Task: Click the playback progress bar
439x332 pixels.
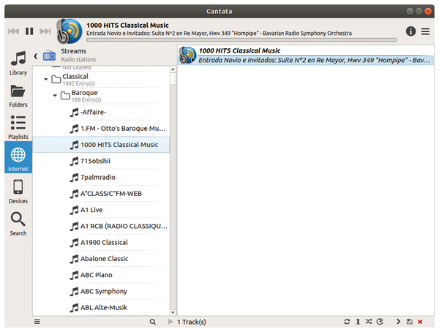Action: [241, 40]
